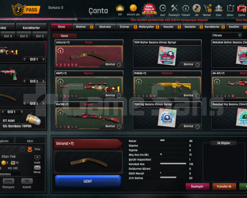Click the Kobalt amount button

(x=27, y=181)
